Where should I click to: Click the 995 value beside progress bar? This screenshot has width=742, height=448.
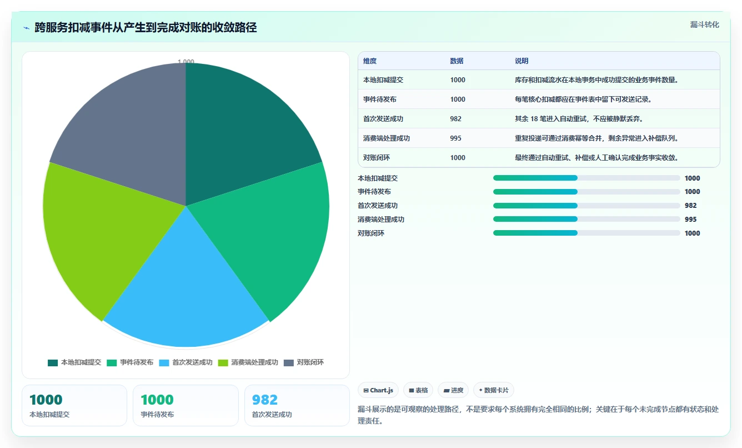tap(690, 219)
